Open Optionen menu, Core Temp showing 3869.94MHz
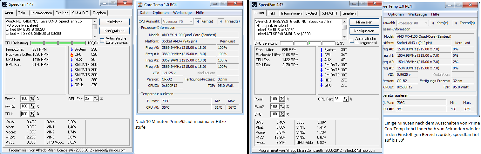This screenshot has width=481, height=154. click(161, 13)
